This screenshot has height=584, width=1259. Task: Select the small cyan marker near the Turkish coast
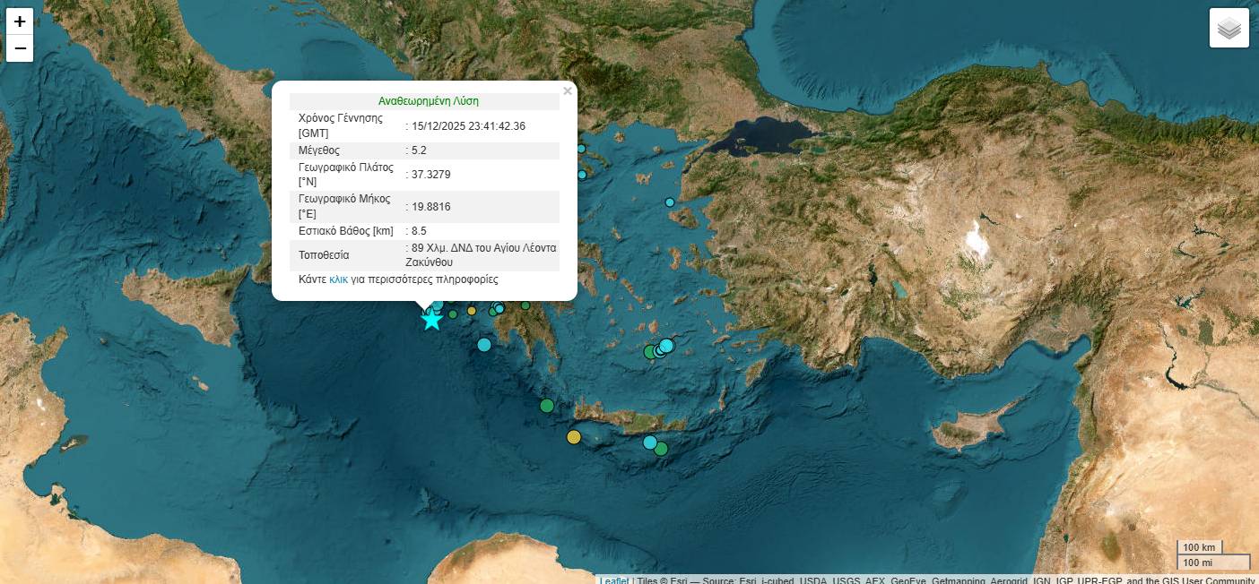click(x=670, y=202)
